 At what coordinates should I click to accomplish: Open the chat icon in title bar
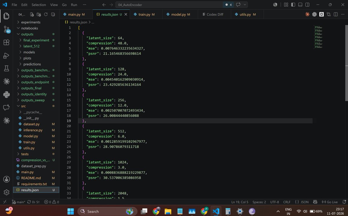[238, 5]
